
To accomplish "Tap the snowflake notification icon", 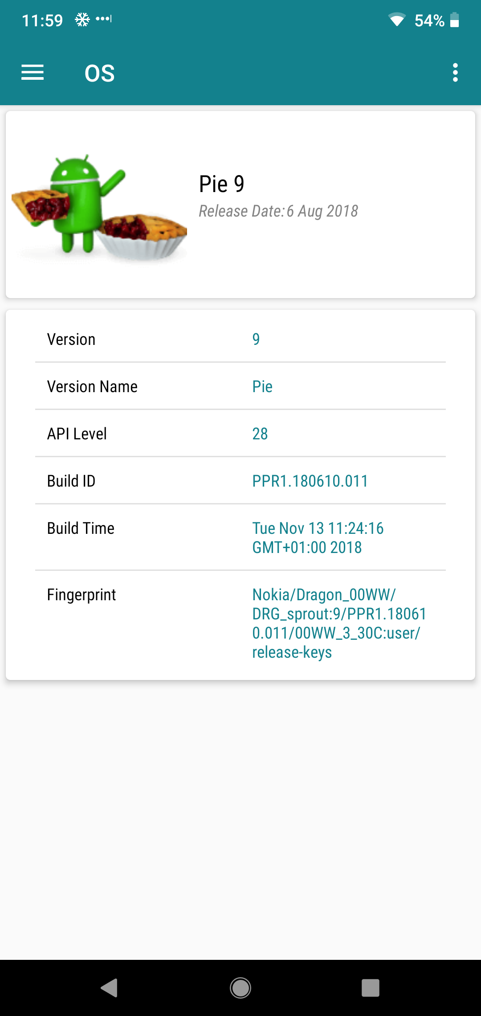I will [82, 20].
